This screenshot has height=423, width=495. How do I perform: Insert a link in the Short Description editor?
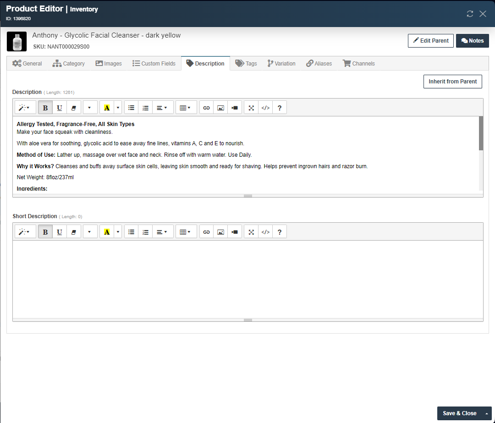206,232
